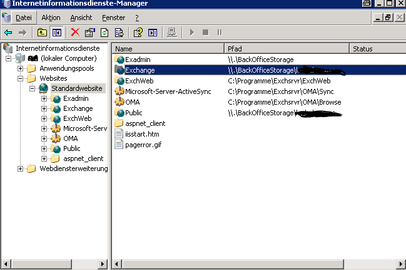Click the back arrow toolbar icon
The height and width of the screenshot is (270, 406).
point(8,32)
